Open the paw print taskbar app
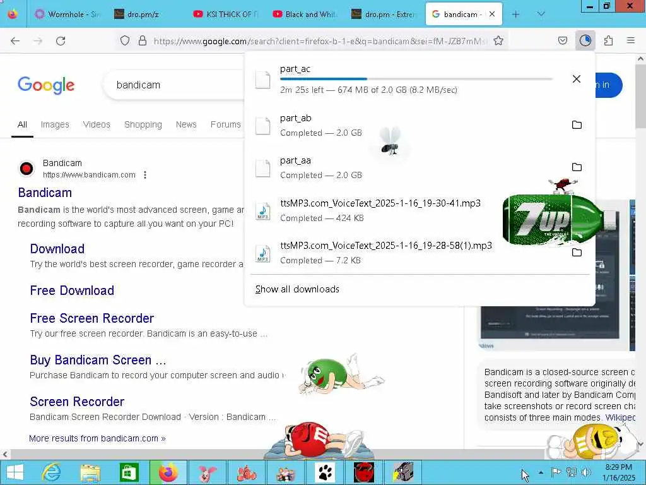Viewport: 646px width, 485px height. click(325, 472)
